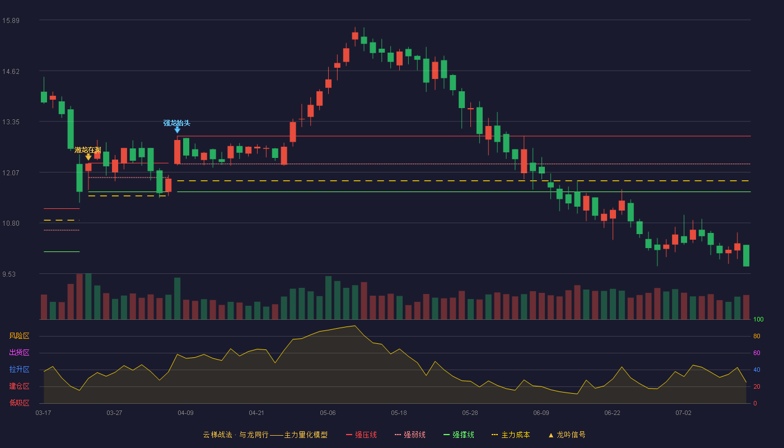Viewport: 784px width, 448px height.
Task: Click the yellow dashed 主力成本 legend marker
Action: [x=494, y=435]
